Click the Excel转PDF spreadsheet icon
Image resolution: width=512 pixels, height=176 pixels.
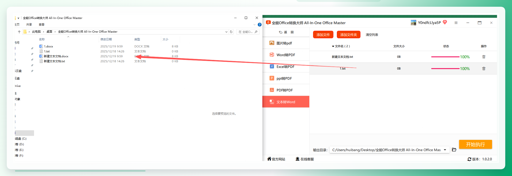(x=272, y=66)
